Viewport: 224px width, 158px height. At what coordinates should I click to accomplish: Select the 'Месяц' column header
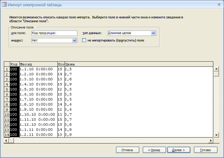38,64
